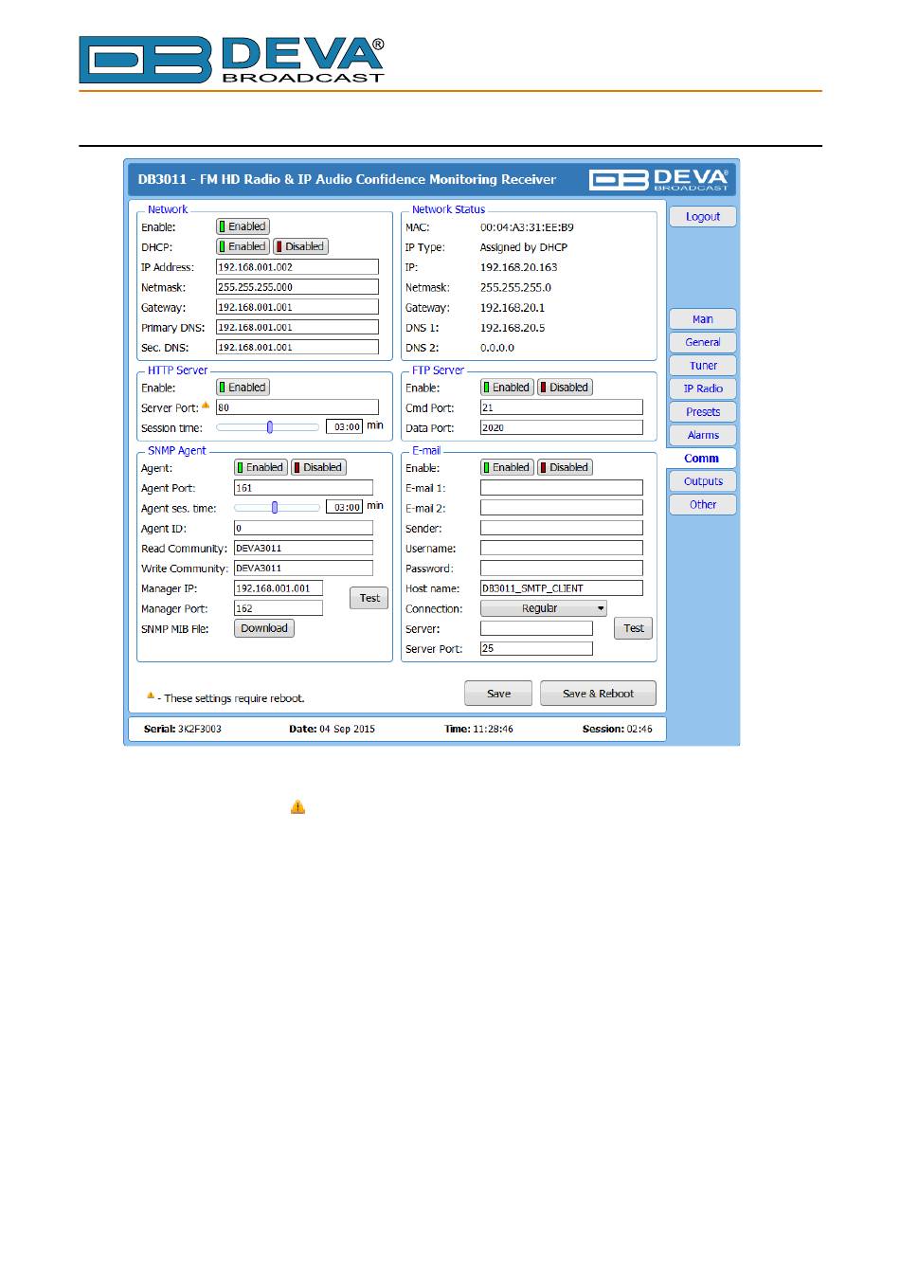Click the Sender field
The image size is (900, 1282).
pyautogui.click(x=562, y=528)
